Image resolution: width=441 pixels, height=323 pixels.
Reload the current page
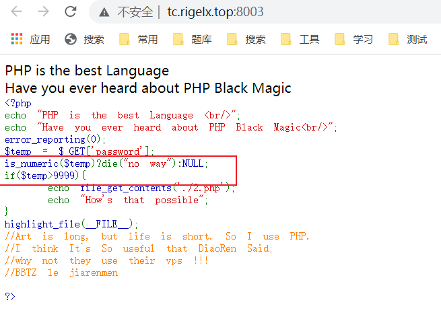70,11
